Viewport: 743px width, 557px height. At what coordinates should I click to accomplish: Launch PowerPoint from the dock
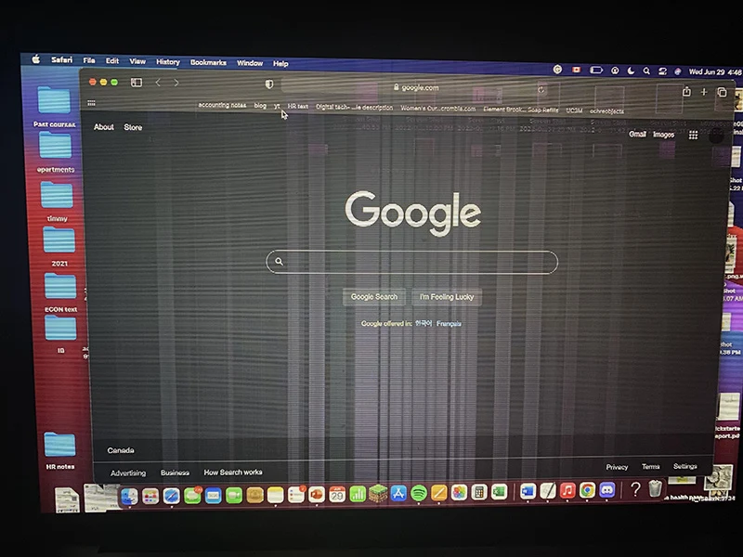(x=317, y=495)
